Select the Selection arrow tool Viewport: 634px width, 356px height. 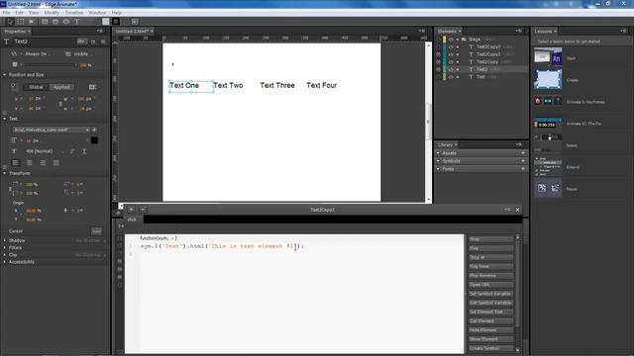[x=10, y=22]
